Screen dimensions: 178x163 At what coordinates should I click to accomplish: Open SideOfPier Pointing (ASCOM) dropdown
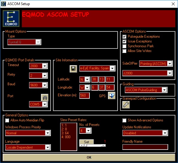pyautogui.click(x=156, y=64)
